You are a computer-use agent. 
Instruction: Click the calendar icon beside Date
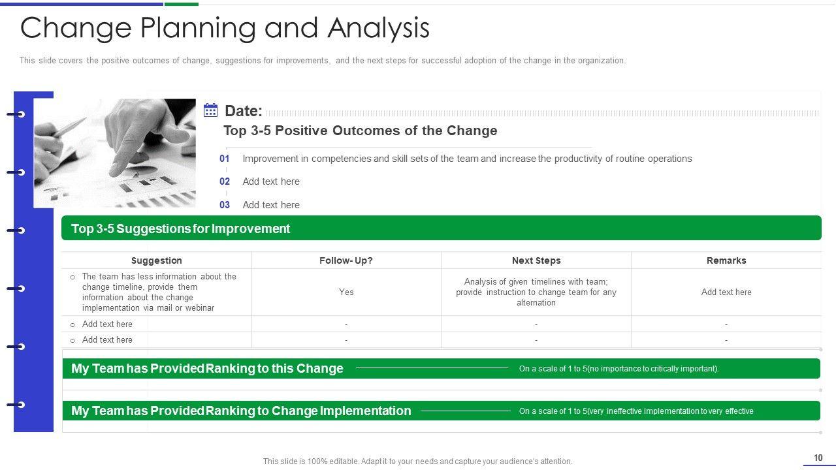coord(210,110)
